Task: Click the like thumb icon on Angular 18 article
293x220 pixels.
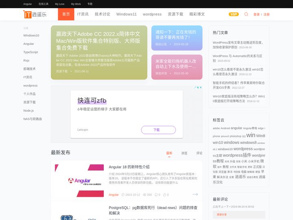Action: (x=165, y=195)
